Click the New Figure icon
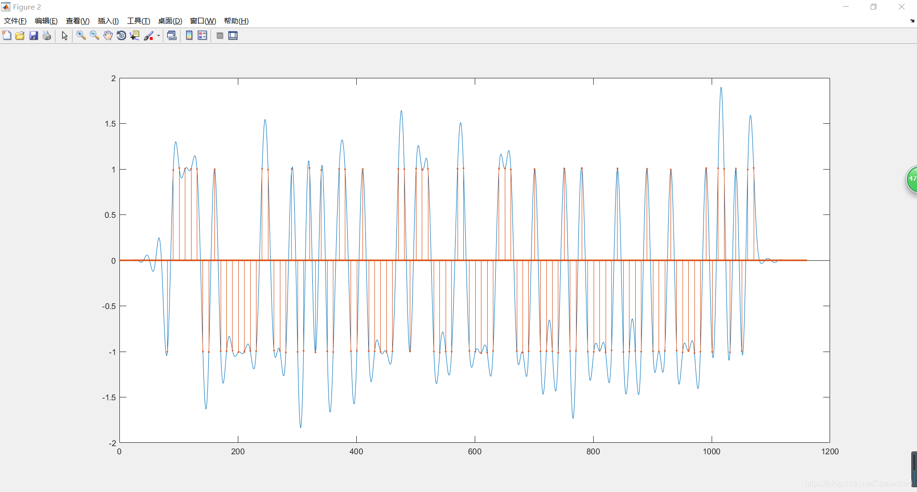Viewport: 917px width, 492px height. 7,36
